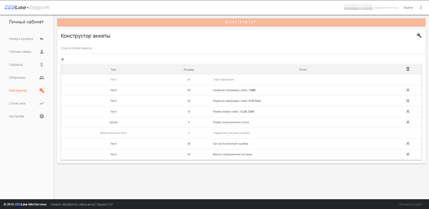Click size value 15 cell
Image resolution: width=429 pixels, height=209 pixels.
click(189, 112)
